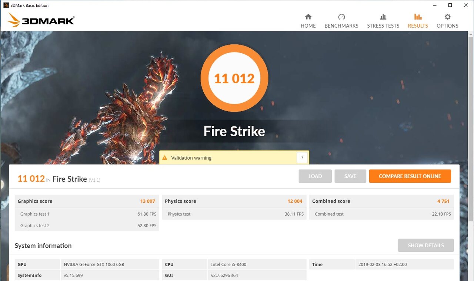The height and width of the screenshot is (281, 474).
Task: Click Graphics test 2 row
Action: (87, 226)
